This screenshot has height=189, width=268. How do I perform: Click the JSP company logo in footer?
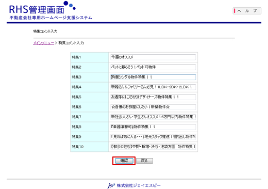111,185
